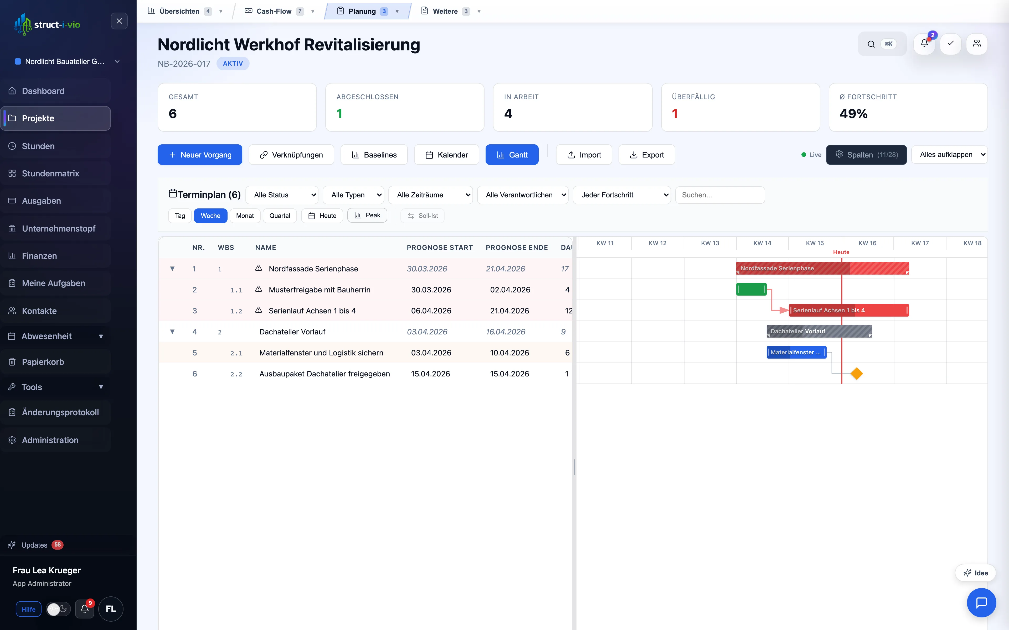Click Export button

(647, 155)
